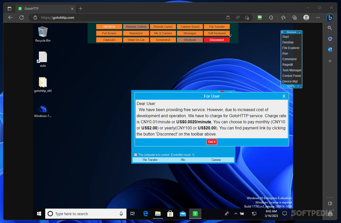This screenshot has height=223, width=341.
Task: Show the Soft Keyboard
Action: point(217,33)
